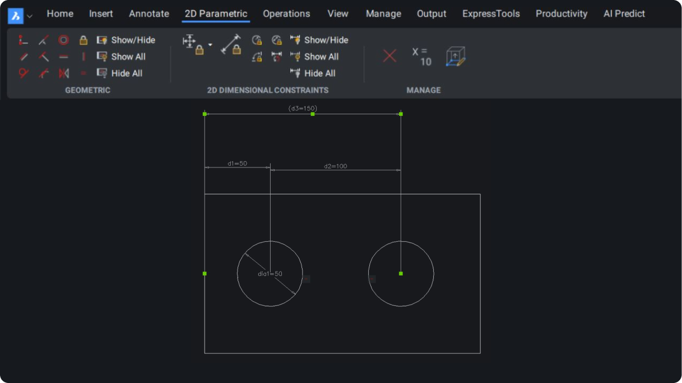Open the AI Predict tab

(624, 14)
